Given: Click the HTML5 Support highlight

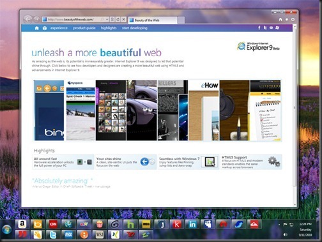Looking at the screenshot, I should (251, 162).
